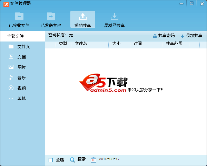Select the 图片 label in sidebar
This screenshot has width=207, height=166.
click(21, 67)
